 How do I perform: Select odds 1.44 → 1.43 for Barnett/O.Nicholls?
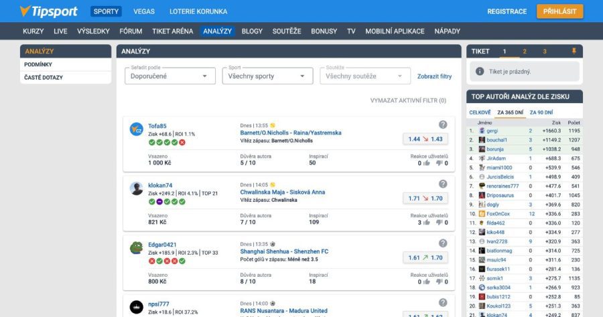[x=425, y=139]
